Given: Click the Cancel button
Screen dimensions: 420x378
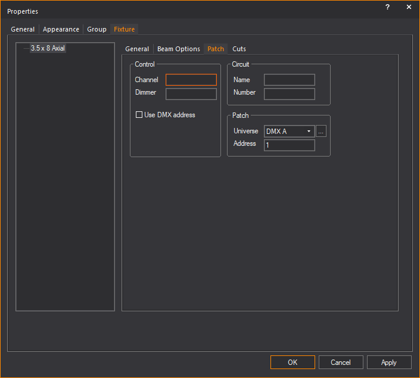Looking at the screenshot, I should pyautogui.click(x=341, y=362).
